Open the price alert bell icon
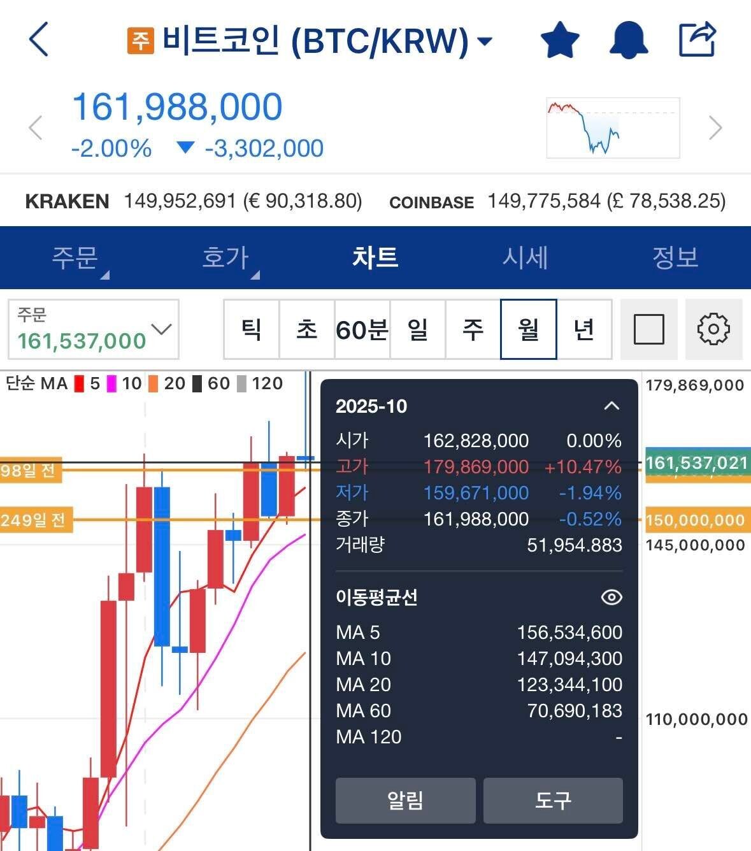751x851 pixels. [628, 39]
